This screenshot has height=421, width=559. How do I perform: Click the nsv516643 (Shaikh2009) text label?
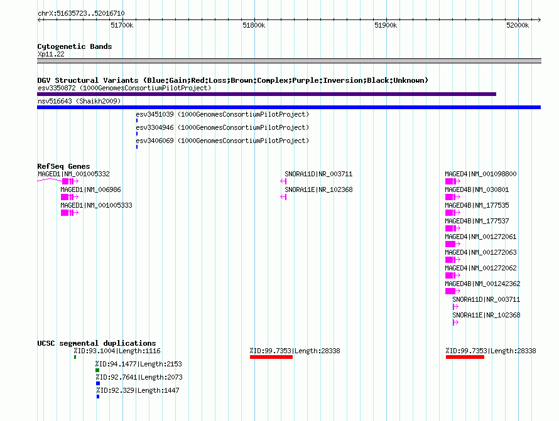(x=79, y=101)
